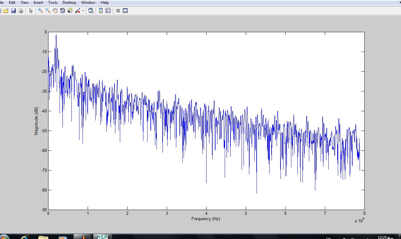Click the Hide Plot Tools icon
Screen dimensions: 401x239
(118, 11)
